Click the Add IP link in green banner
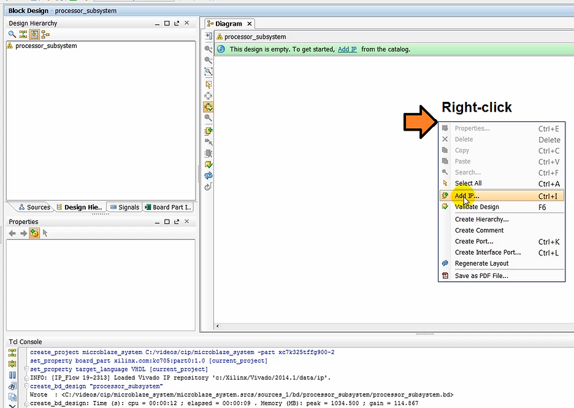This screenshot has width=574, height=408. (x=347, y=49)
